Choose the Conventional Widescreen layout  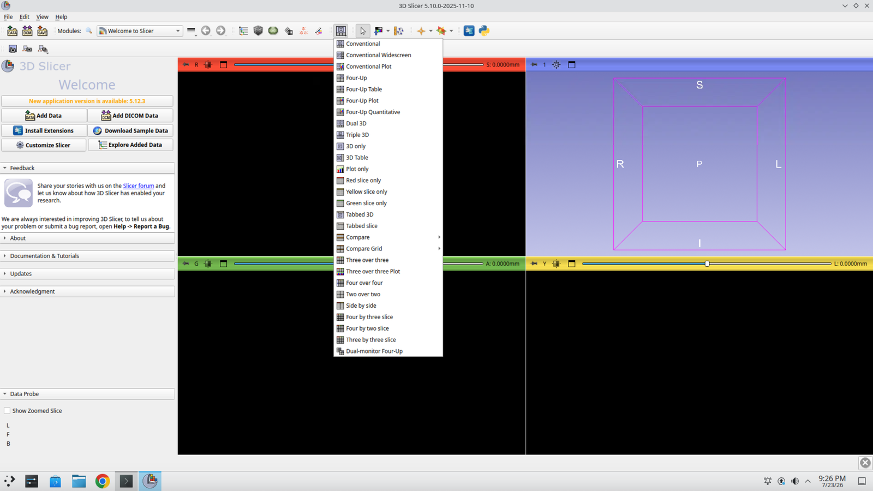(388, 55)
